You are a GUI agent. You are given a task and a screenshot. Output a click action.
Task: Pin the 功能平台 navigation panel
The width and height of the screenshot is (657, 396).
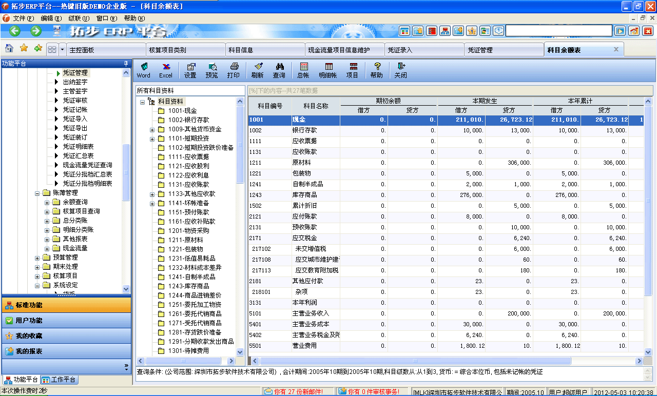125,64
